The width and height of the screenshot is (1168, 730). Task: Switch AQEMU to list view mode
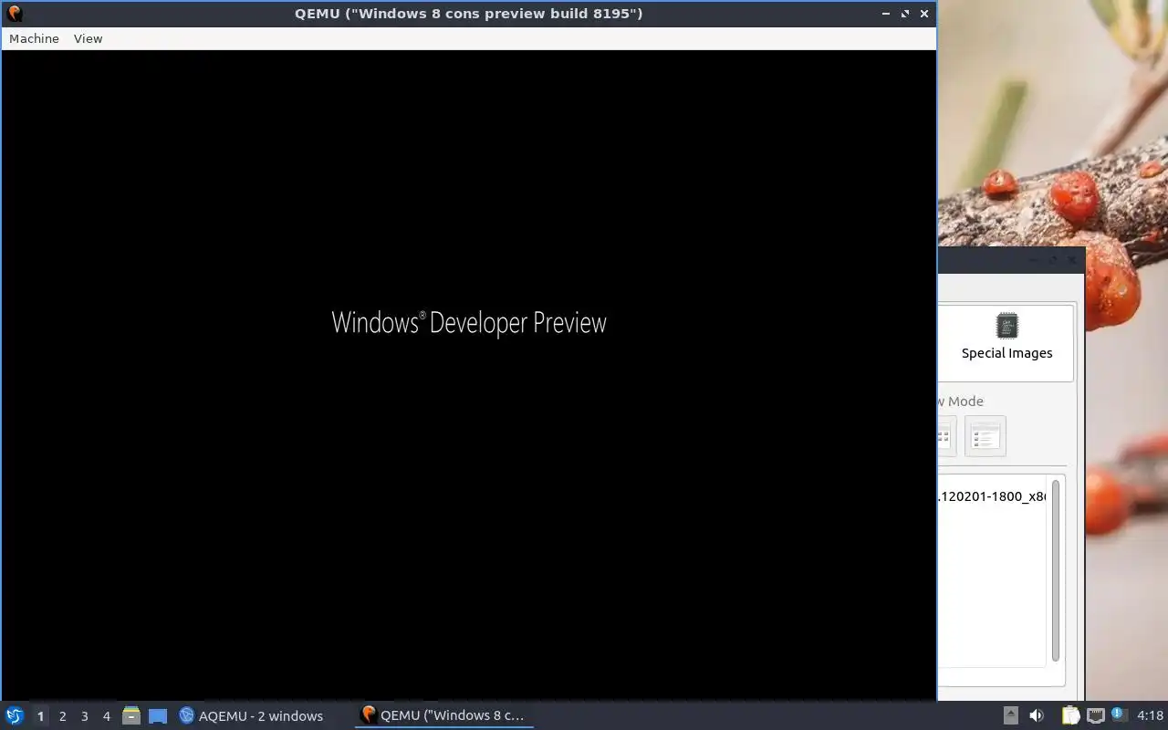pyautogui.click(x=985, y=436)
